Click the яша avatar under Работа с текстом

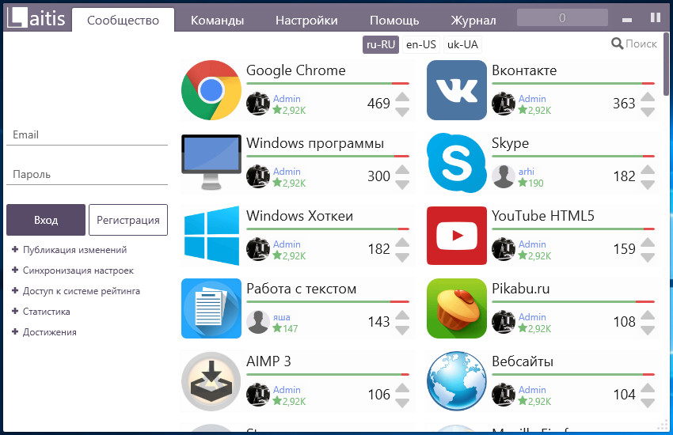click(x=258, y=322)
